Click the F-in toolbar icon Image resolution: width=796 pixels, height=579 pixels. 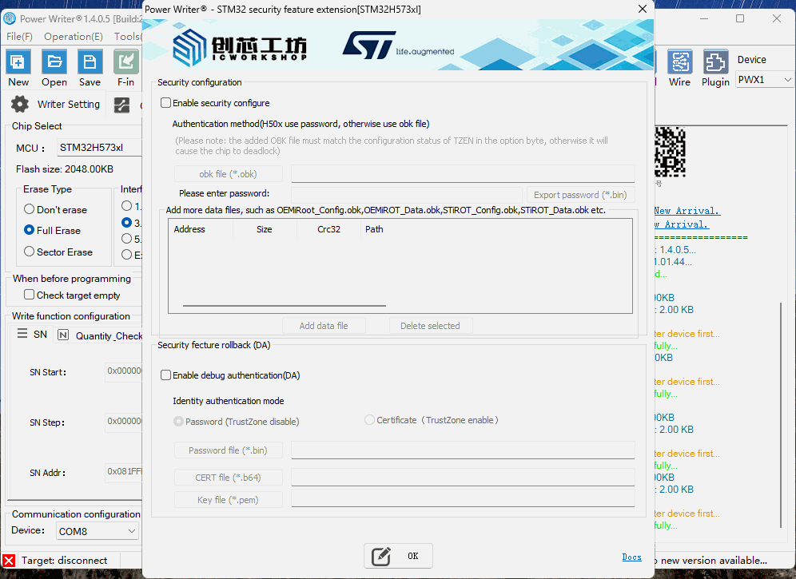(125, 62)
